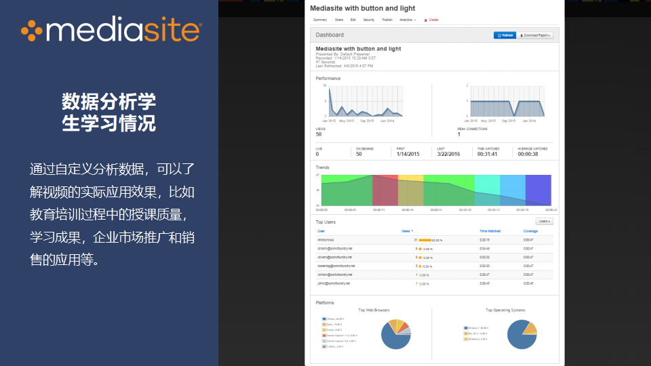651x366 pixels.
Task: Click the last date value 3/22/2016
Action: coord(448,154)
